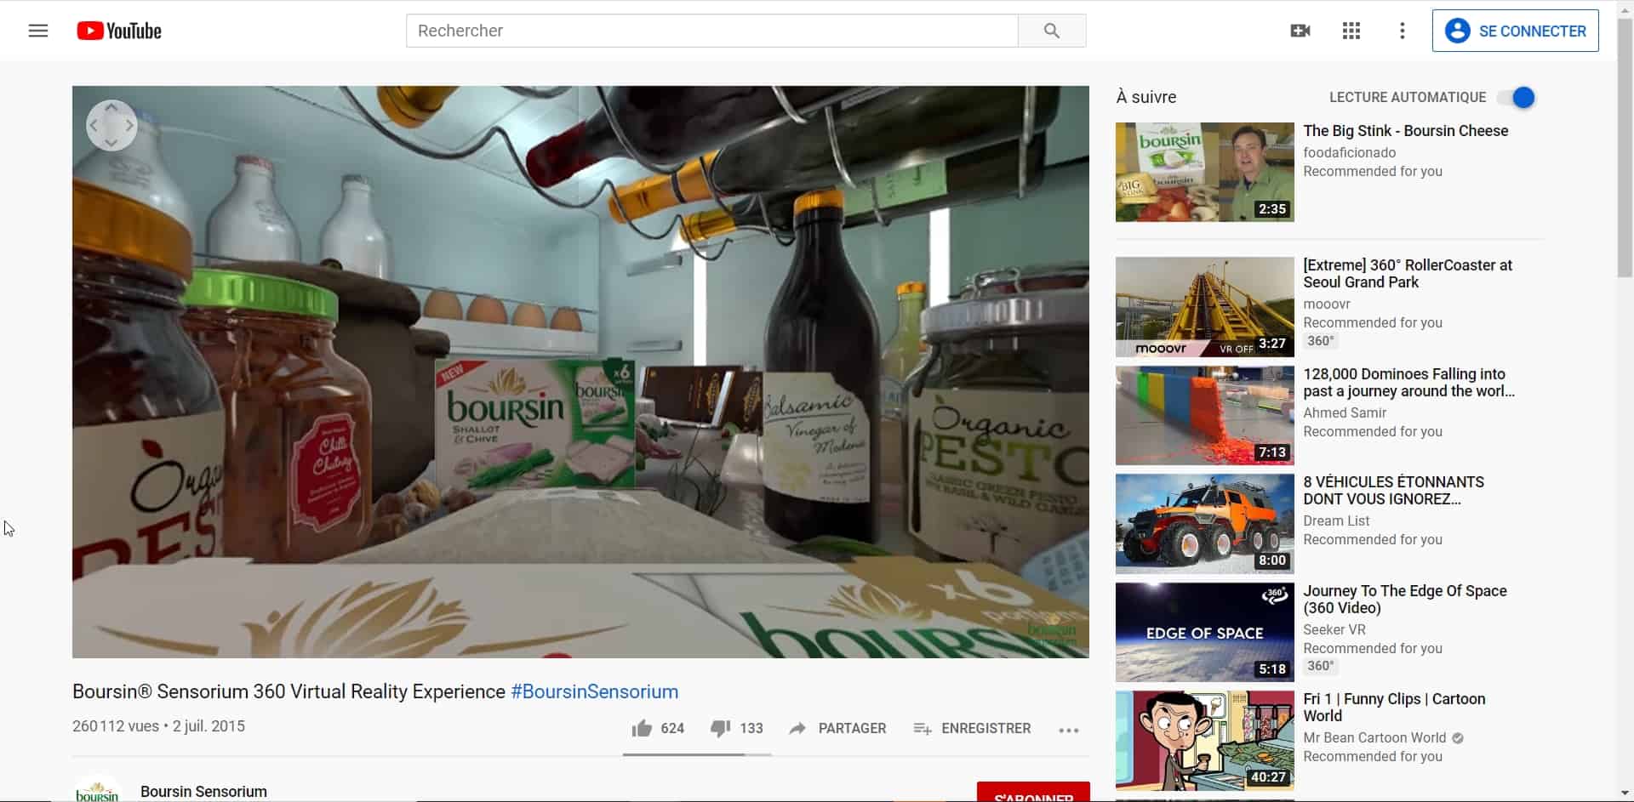Open the create video camera icon

tap(1300, 31)
